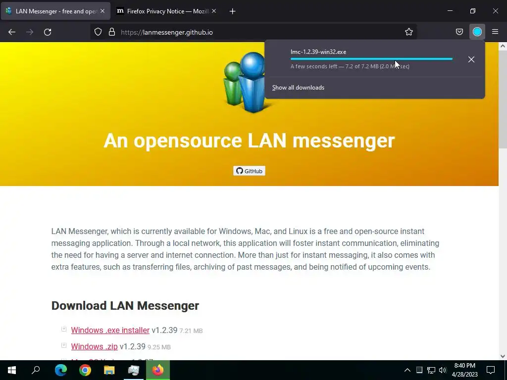507x380 pixels.
Task: Click the small icon before Windows .exe installer
Action: pyautogui.click(x=64, y=329)
